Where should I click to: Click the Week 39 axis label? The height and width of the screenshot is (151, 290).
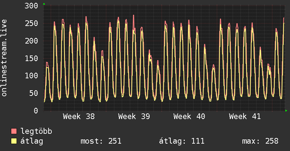[134, 117]
